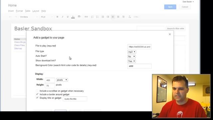Image resolution: width=213 pixels, height=120 pixels.
Task: Click the Basler Sandbox site title
Action: point(33,29)
